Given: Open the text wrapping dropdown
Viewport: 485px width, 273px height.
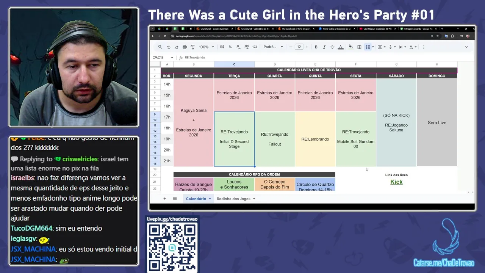Looking at the screenshot, I should [402, 47].
